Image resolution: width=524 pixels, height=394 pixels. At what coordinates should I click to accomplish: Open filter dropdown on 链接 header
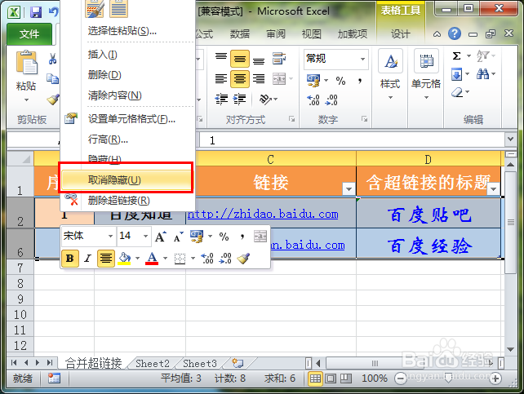[x=349, y=189]
